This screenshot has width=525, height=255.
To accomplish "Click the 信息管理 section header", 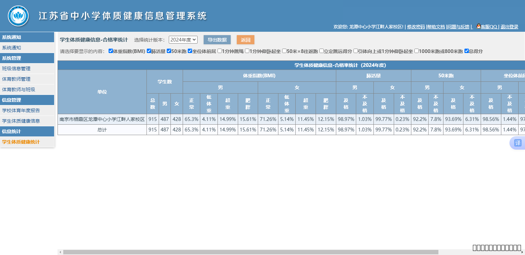I will click(x=27, y=100).
